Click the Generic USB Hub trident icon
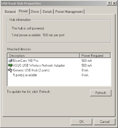 10,70
